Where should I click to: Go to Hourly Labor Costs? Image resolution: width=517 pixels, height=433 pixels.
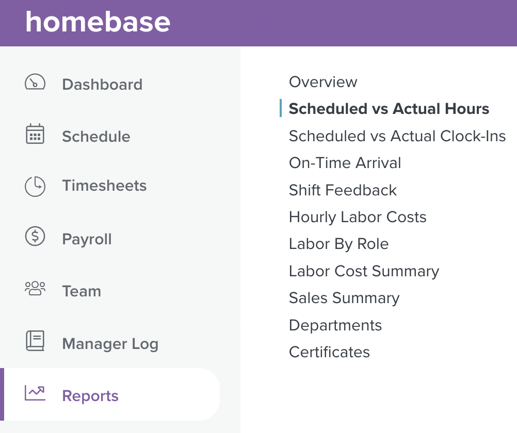pos(358,217)
